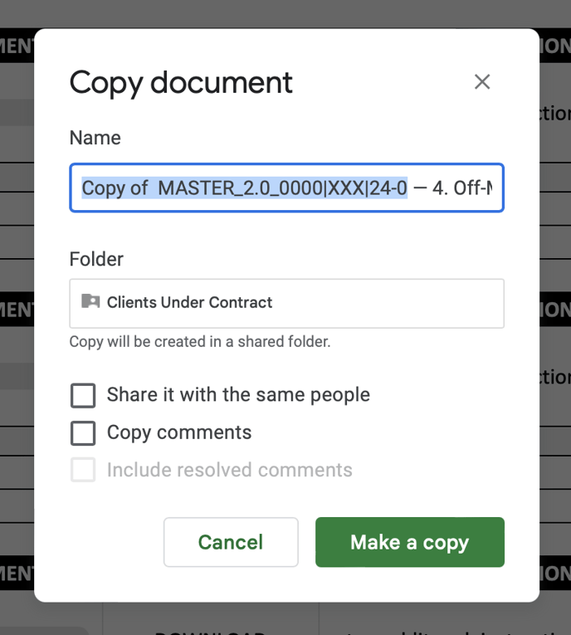Screen dimensions: 571x635
Task: Focus the document Name input field
Action: pos(286,188)
